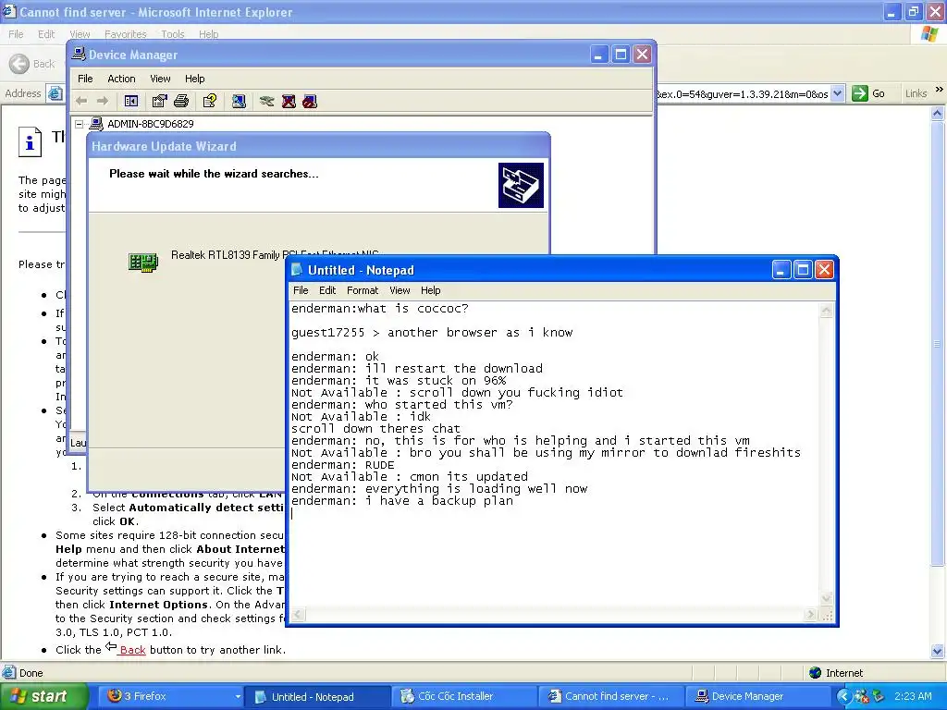947x710 pixels.
Task: Click the Internet Explorer page scroll down arrow
Action: [938, 651]
